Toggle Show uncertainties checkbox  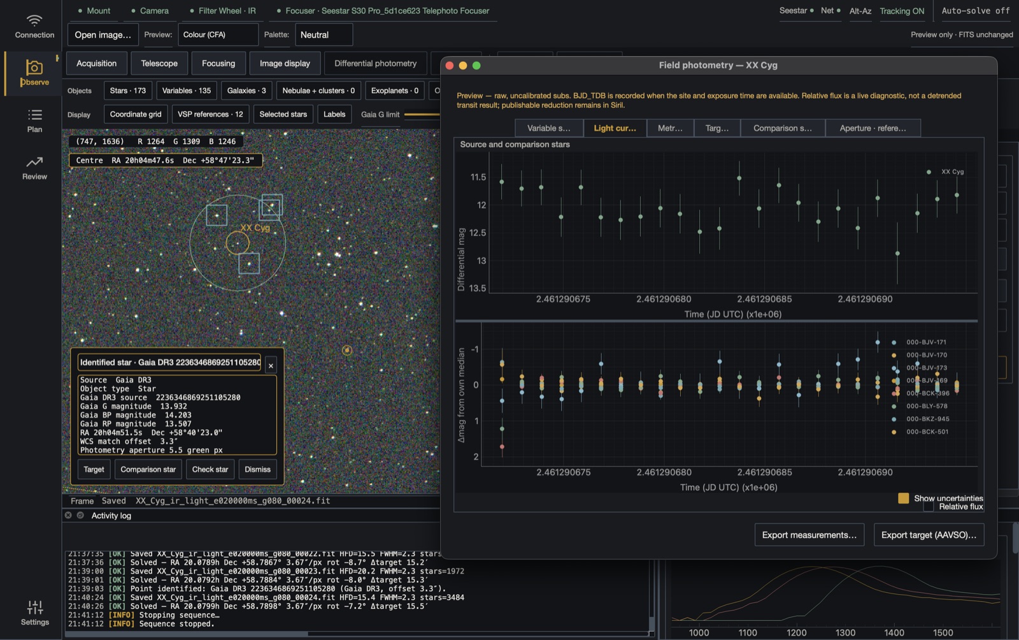(903, 498)
